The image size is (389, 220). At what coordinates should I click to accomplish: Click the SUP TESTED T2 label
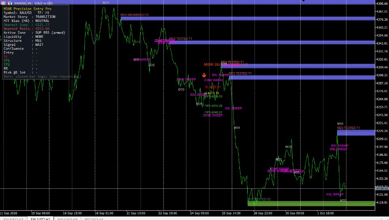click(x=259, y=199)
